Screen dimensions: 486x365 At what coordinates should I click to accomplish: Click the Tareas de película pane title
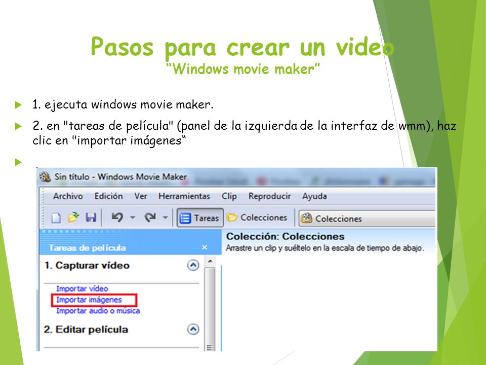point(88,248)
